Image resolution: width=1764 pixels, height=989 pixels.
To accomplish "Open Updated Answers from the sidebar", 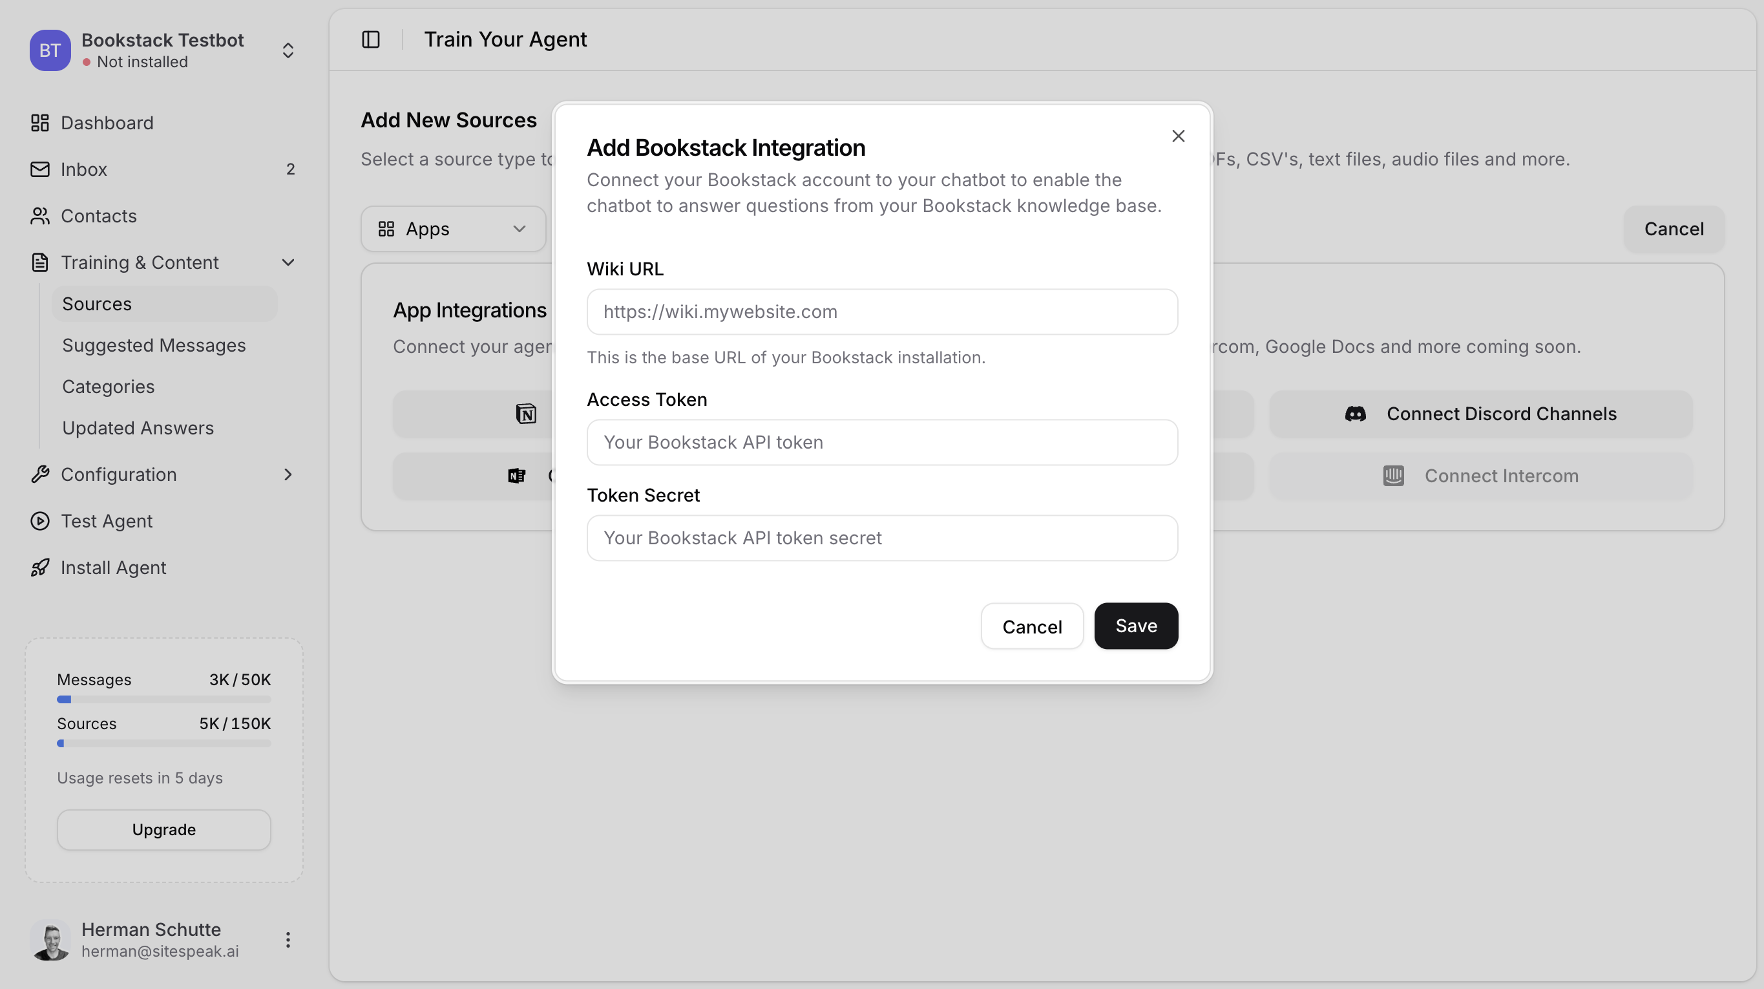I will pos(138,427).
